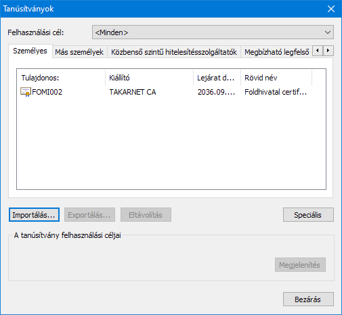Switch to the Más személyek tab
The height and width of the screenshot is (315, 342).
tap(79, 52)
